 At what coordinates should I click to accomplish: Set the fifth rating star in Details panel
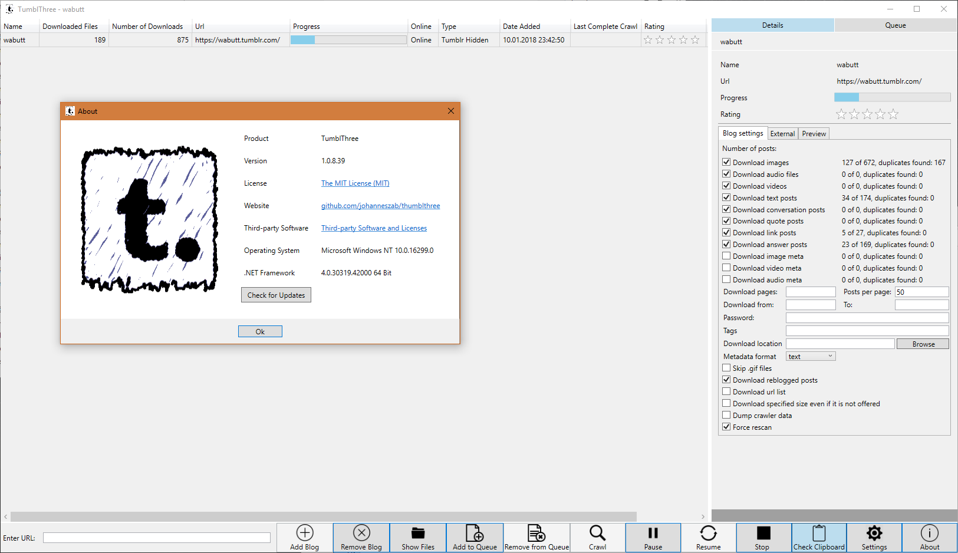pos(893,114)
